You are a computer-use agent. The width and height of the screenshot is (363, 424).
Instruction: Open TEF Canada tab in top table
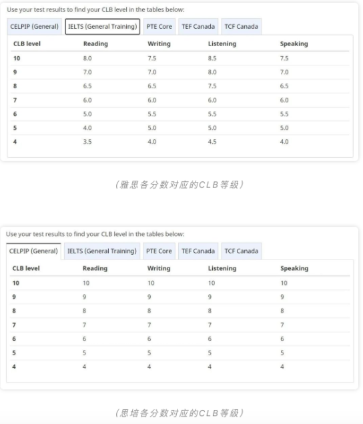[198, 27]
